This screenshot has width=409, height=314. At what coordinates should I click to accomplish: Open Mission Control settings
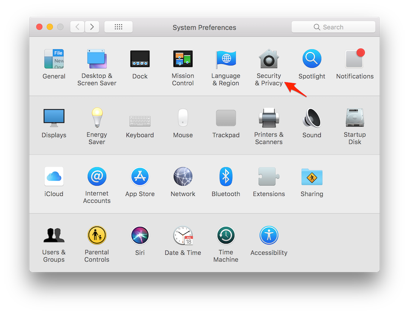pos(183,59)
